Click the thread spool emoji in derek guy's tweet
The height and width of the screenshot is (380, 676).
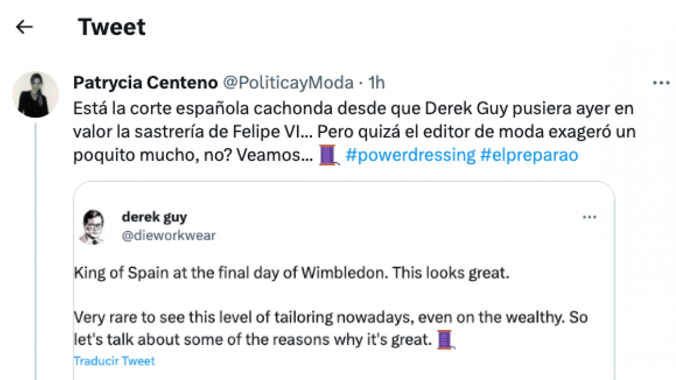click(x=444, y=339)
